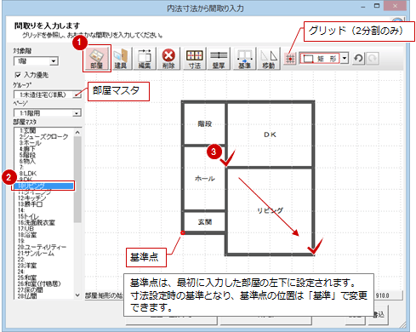
Task: Select the 部屋 room input tool
Action: (x=97, y=58)
